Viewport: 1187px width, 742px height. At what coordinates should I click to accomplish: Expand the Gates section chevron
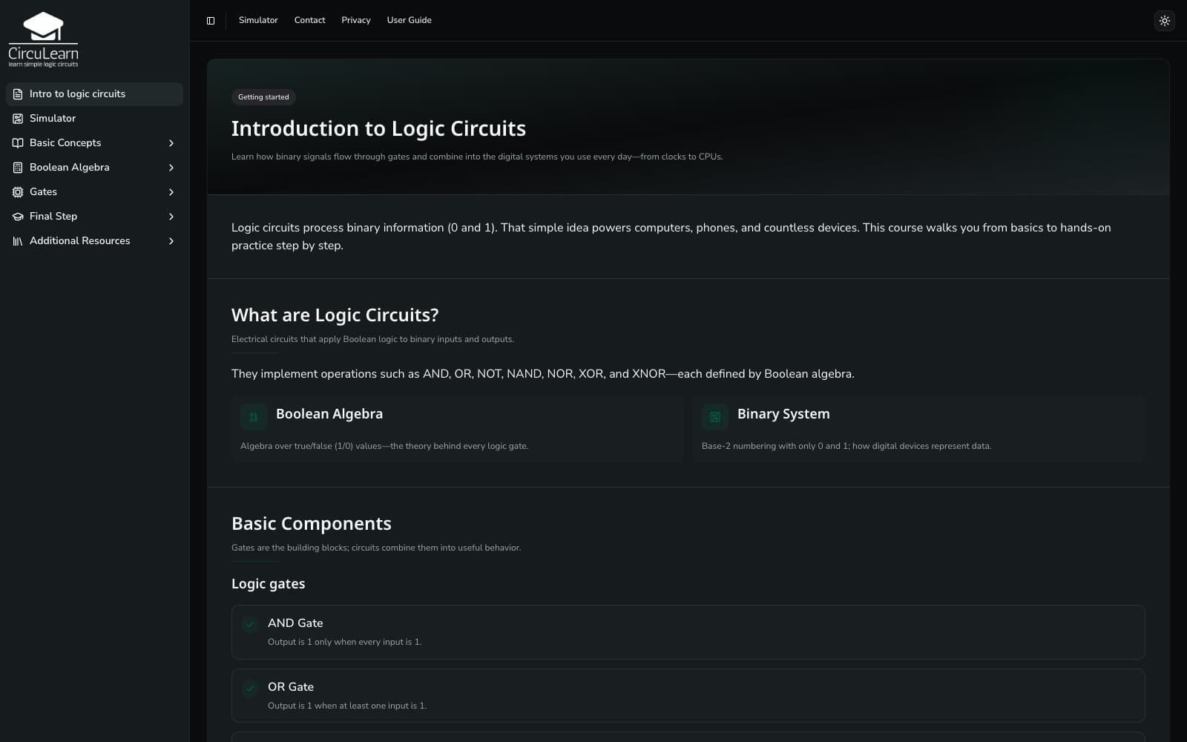171,192
